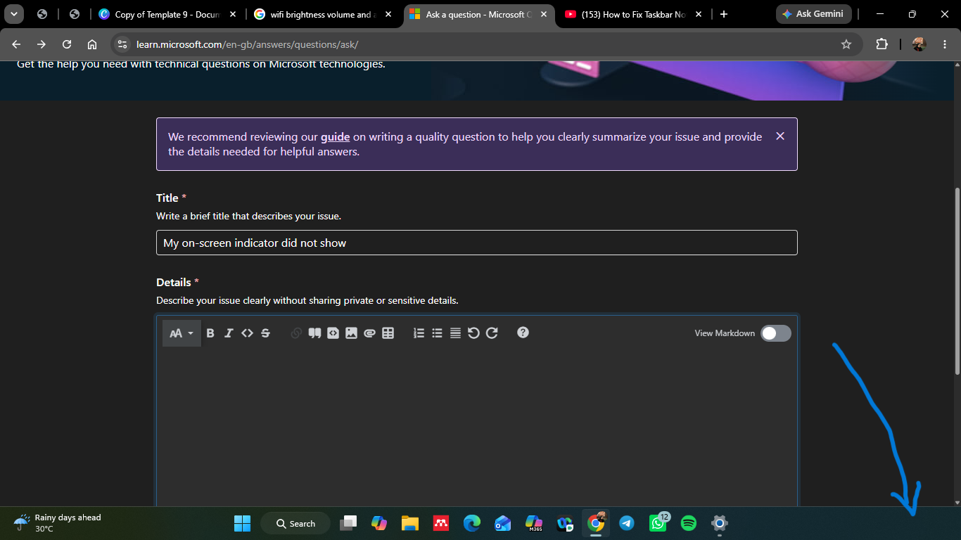961x540 pixels.
Task: Open Outlook from taskbar
Action: click(503, 523)
